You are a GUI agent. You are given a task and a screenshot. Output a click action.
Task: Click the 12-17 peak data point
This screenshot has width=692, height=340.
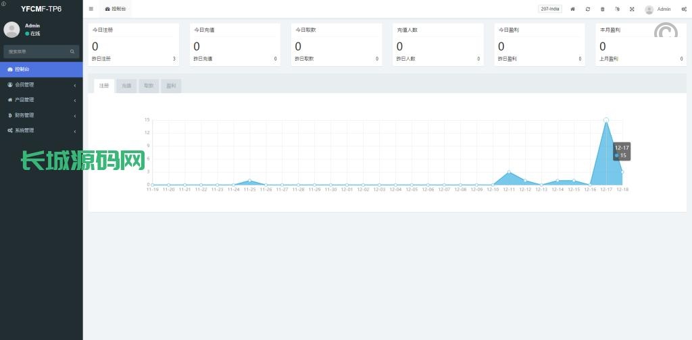(606, 120)
